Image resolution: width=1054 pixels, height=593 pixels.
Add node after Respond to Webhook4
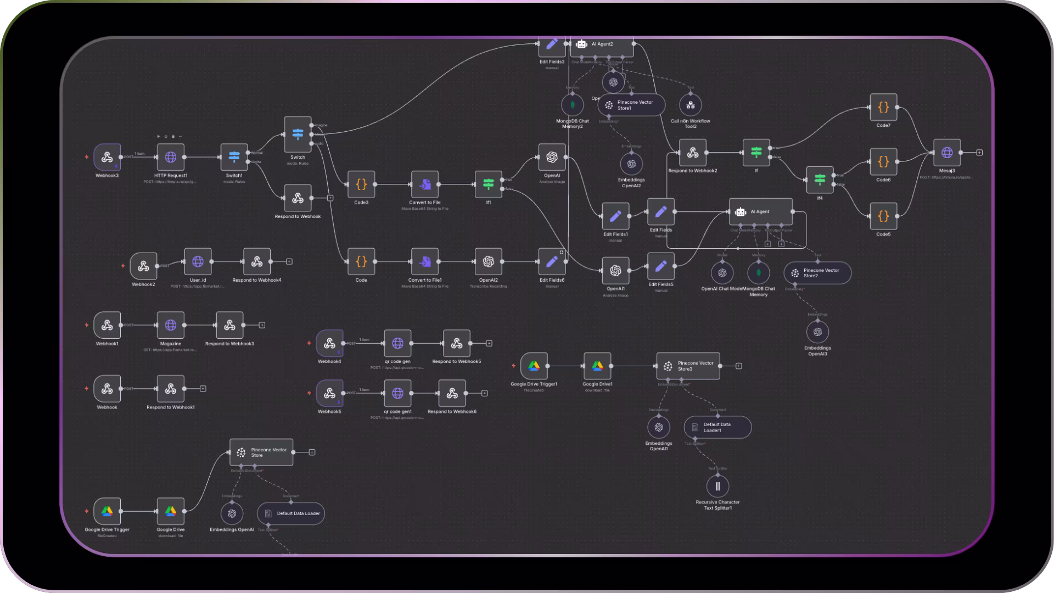[x=289, y=262]
